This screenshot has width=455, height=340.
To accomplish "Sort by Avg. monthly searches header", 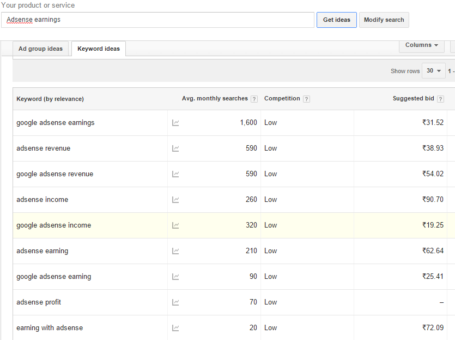I will pyautogui.click(x=215, y=99).
